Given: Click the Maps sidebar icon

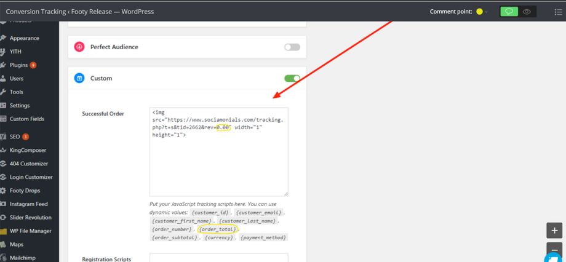Looking at the screenshot, I should point(3,244).
